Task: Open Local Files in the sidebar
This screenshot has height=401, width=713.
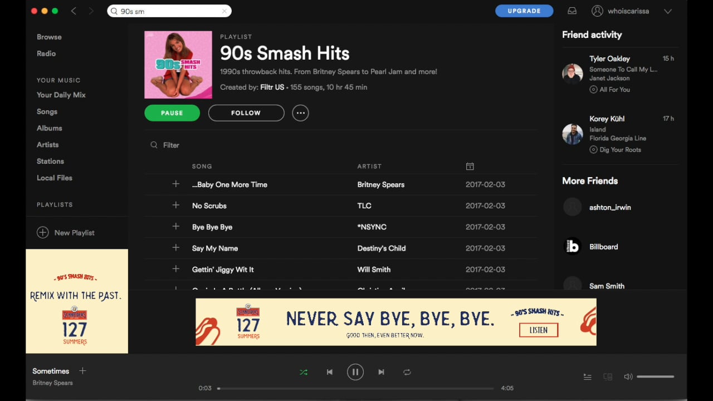Action: 55,178
